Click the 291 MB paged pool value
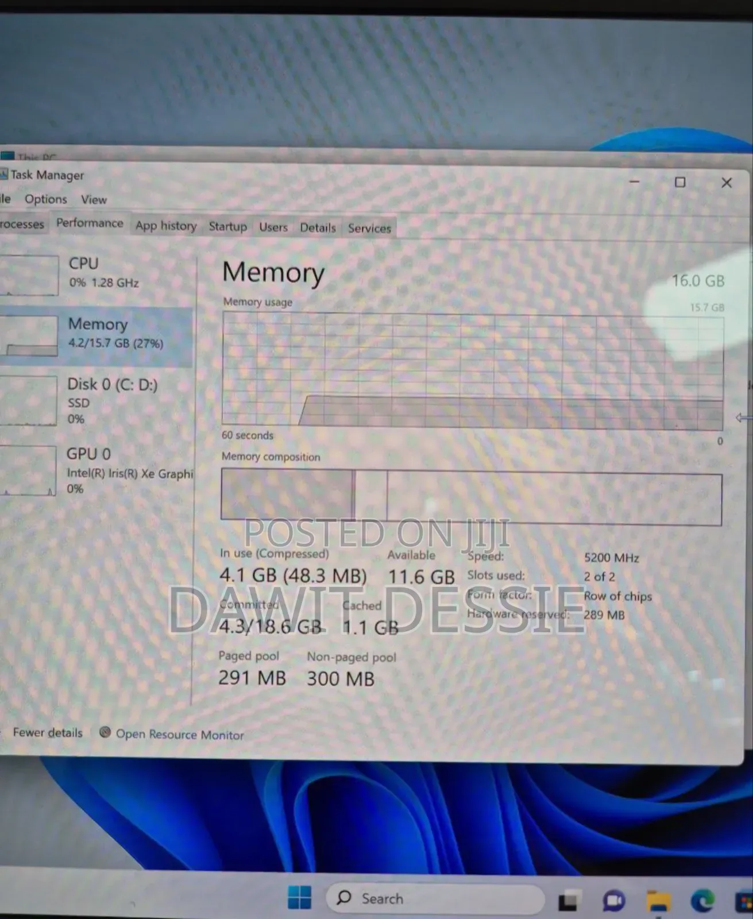The image size is (753, 919). (x=252, y=678)
